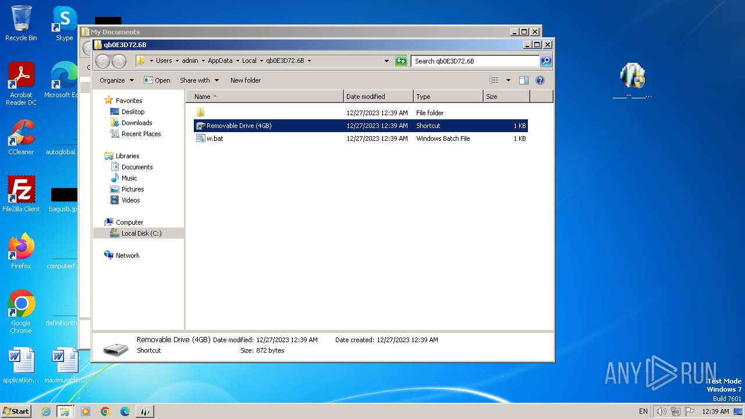
Task: Expand the AppData breadcrumb arrow
Action: (x=237, y=61)
